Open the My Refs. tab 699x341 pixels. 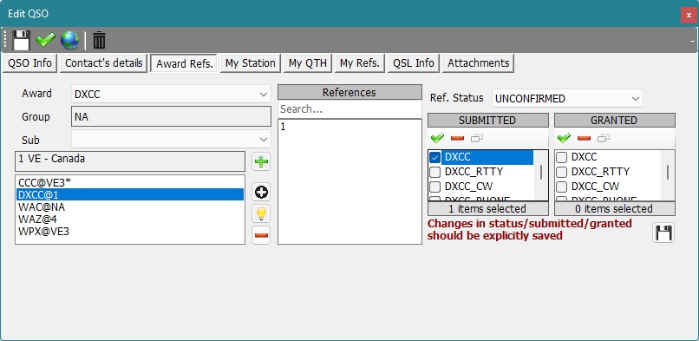(x=359, y=63)
